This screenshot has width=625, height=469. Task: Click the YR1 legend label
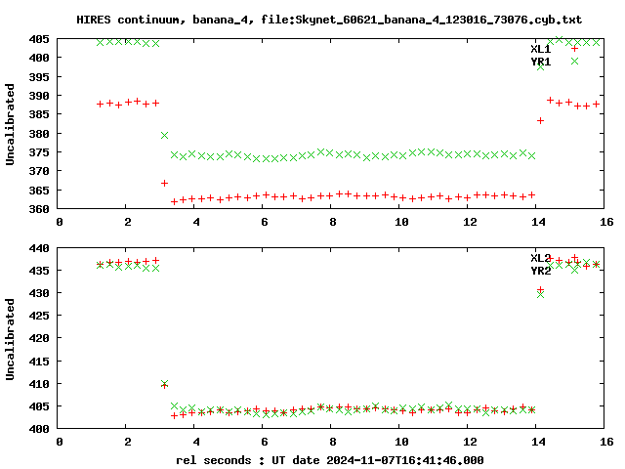tap(540, 62)
